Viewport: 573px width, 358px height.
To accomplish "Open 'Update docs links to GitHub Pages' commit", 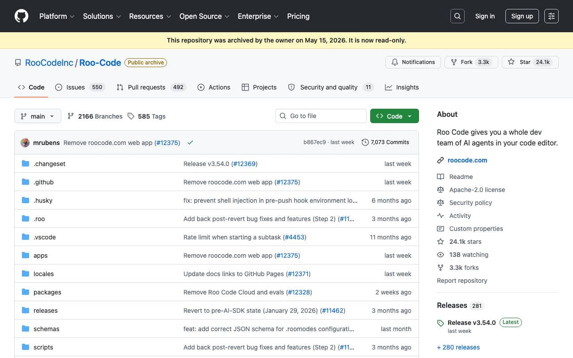I will (x=234, y=274).
